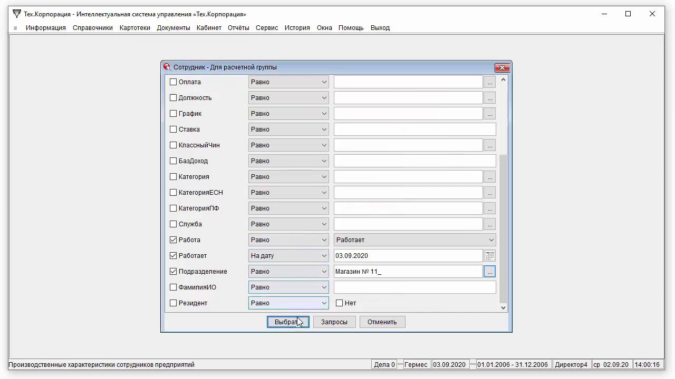Expand the Служба condition dropdown
Viewport: 675px width, 379px height.
(288, 224)
